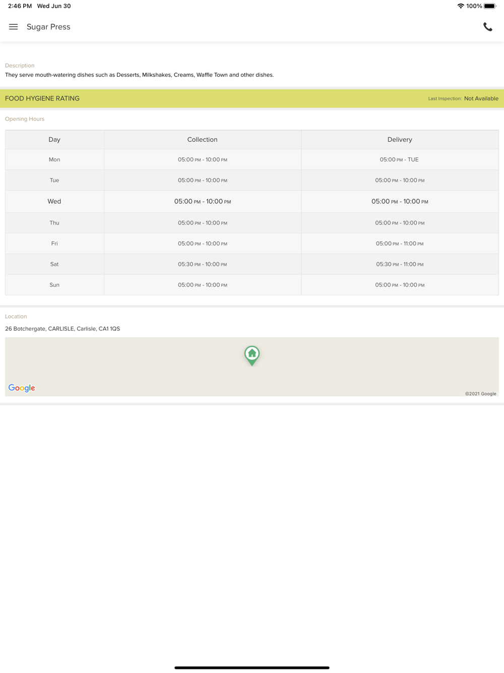
Task: Tap Last Inspection Not Available text
Action: coord(463,98)
